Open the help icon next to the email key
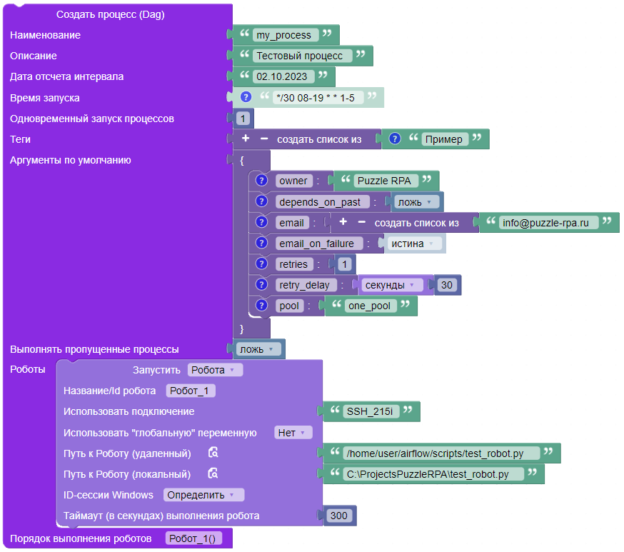 pyautogui.click(x=261, y=221)
